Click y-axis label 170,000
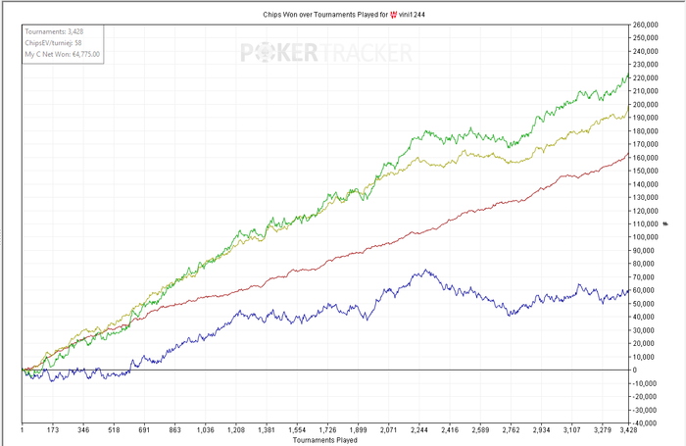This screenshot has height=446, width=686. [x=646, y=144]
